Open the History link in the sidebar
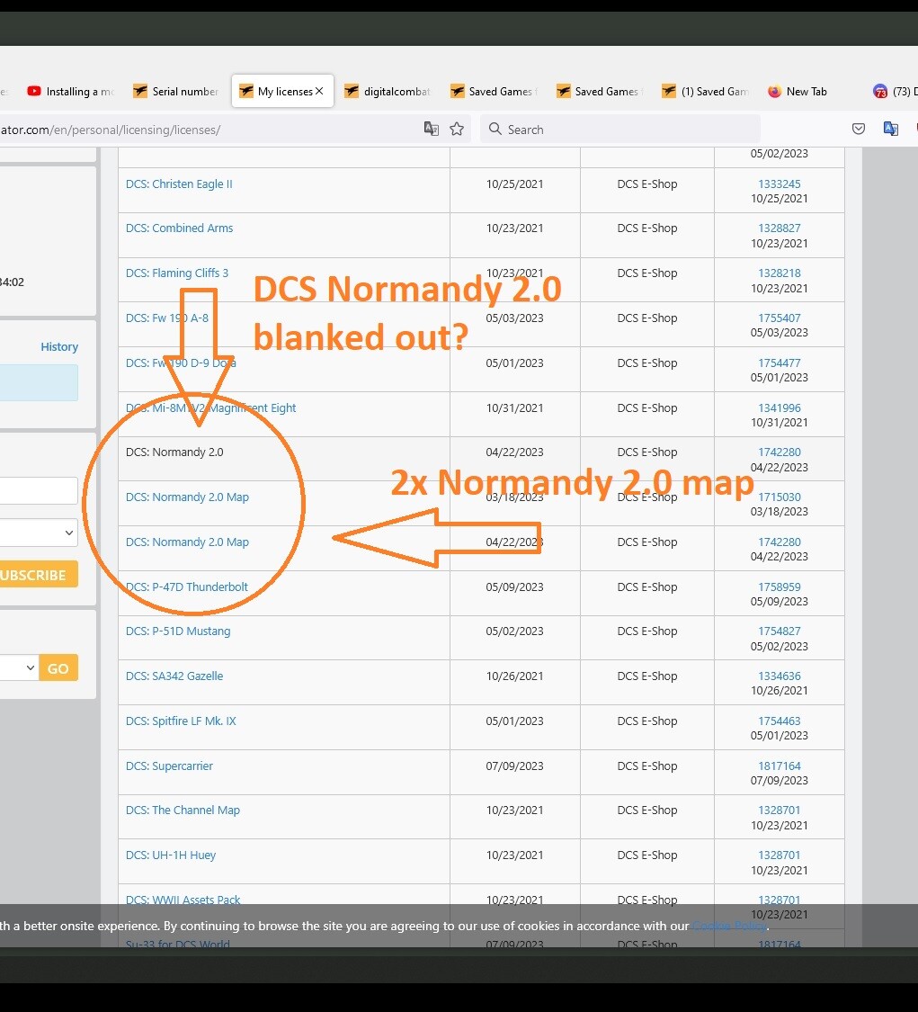This screenshot has width=918, height=1012. [59, 346]
